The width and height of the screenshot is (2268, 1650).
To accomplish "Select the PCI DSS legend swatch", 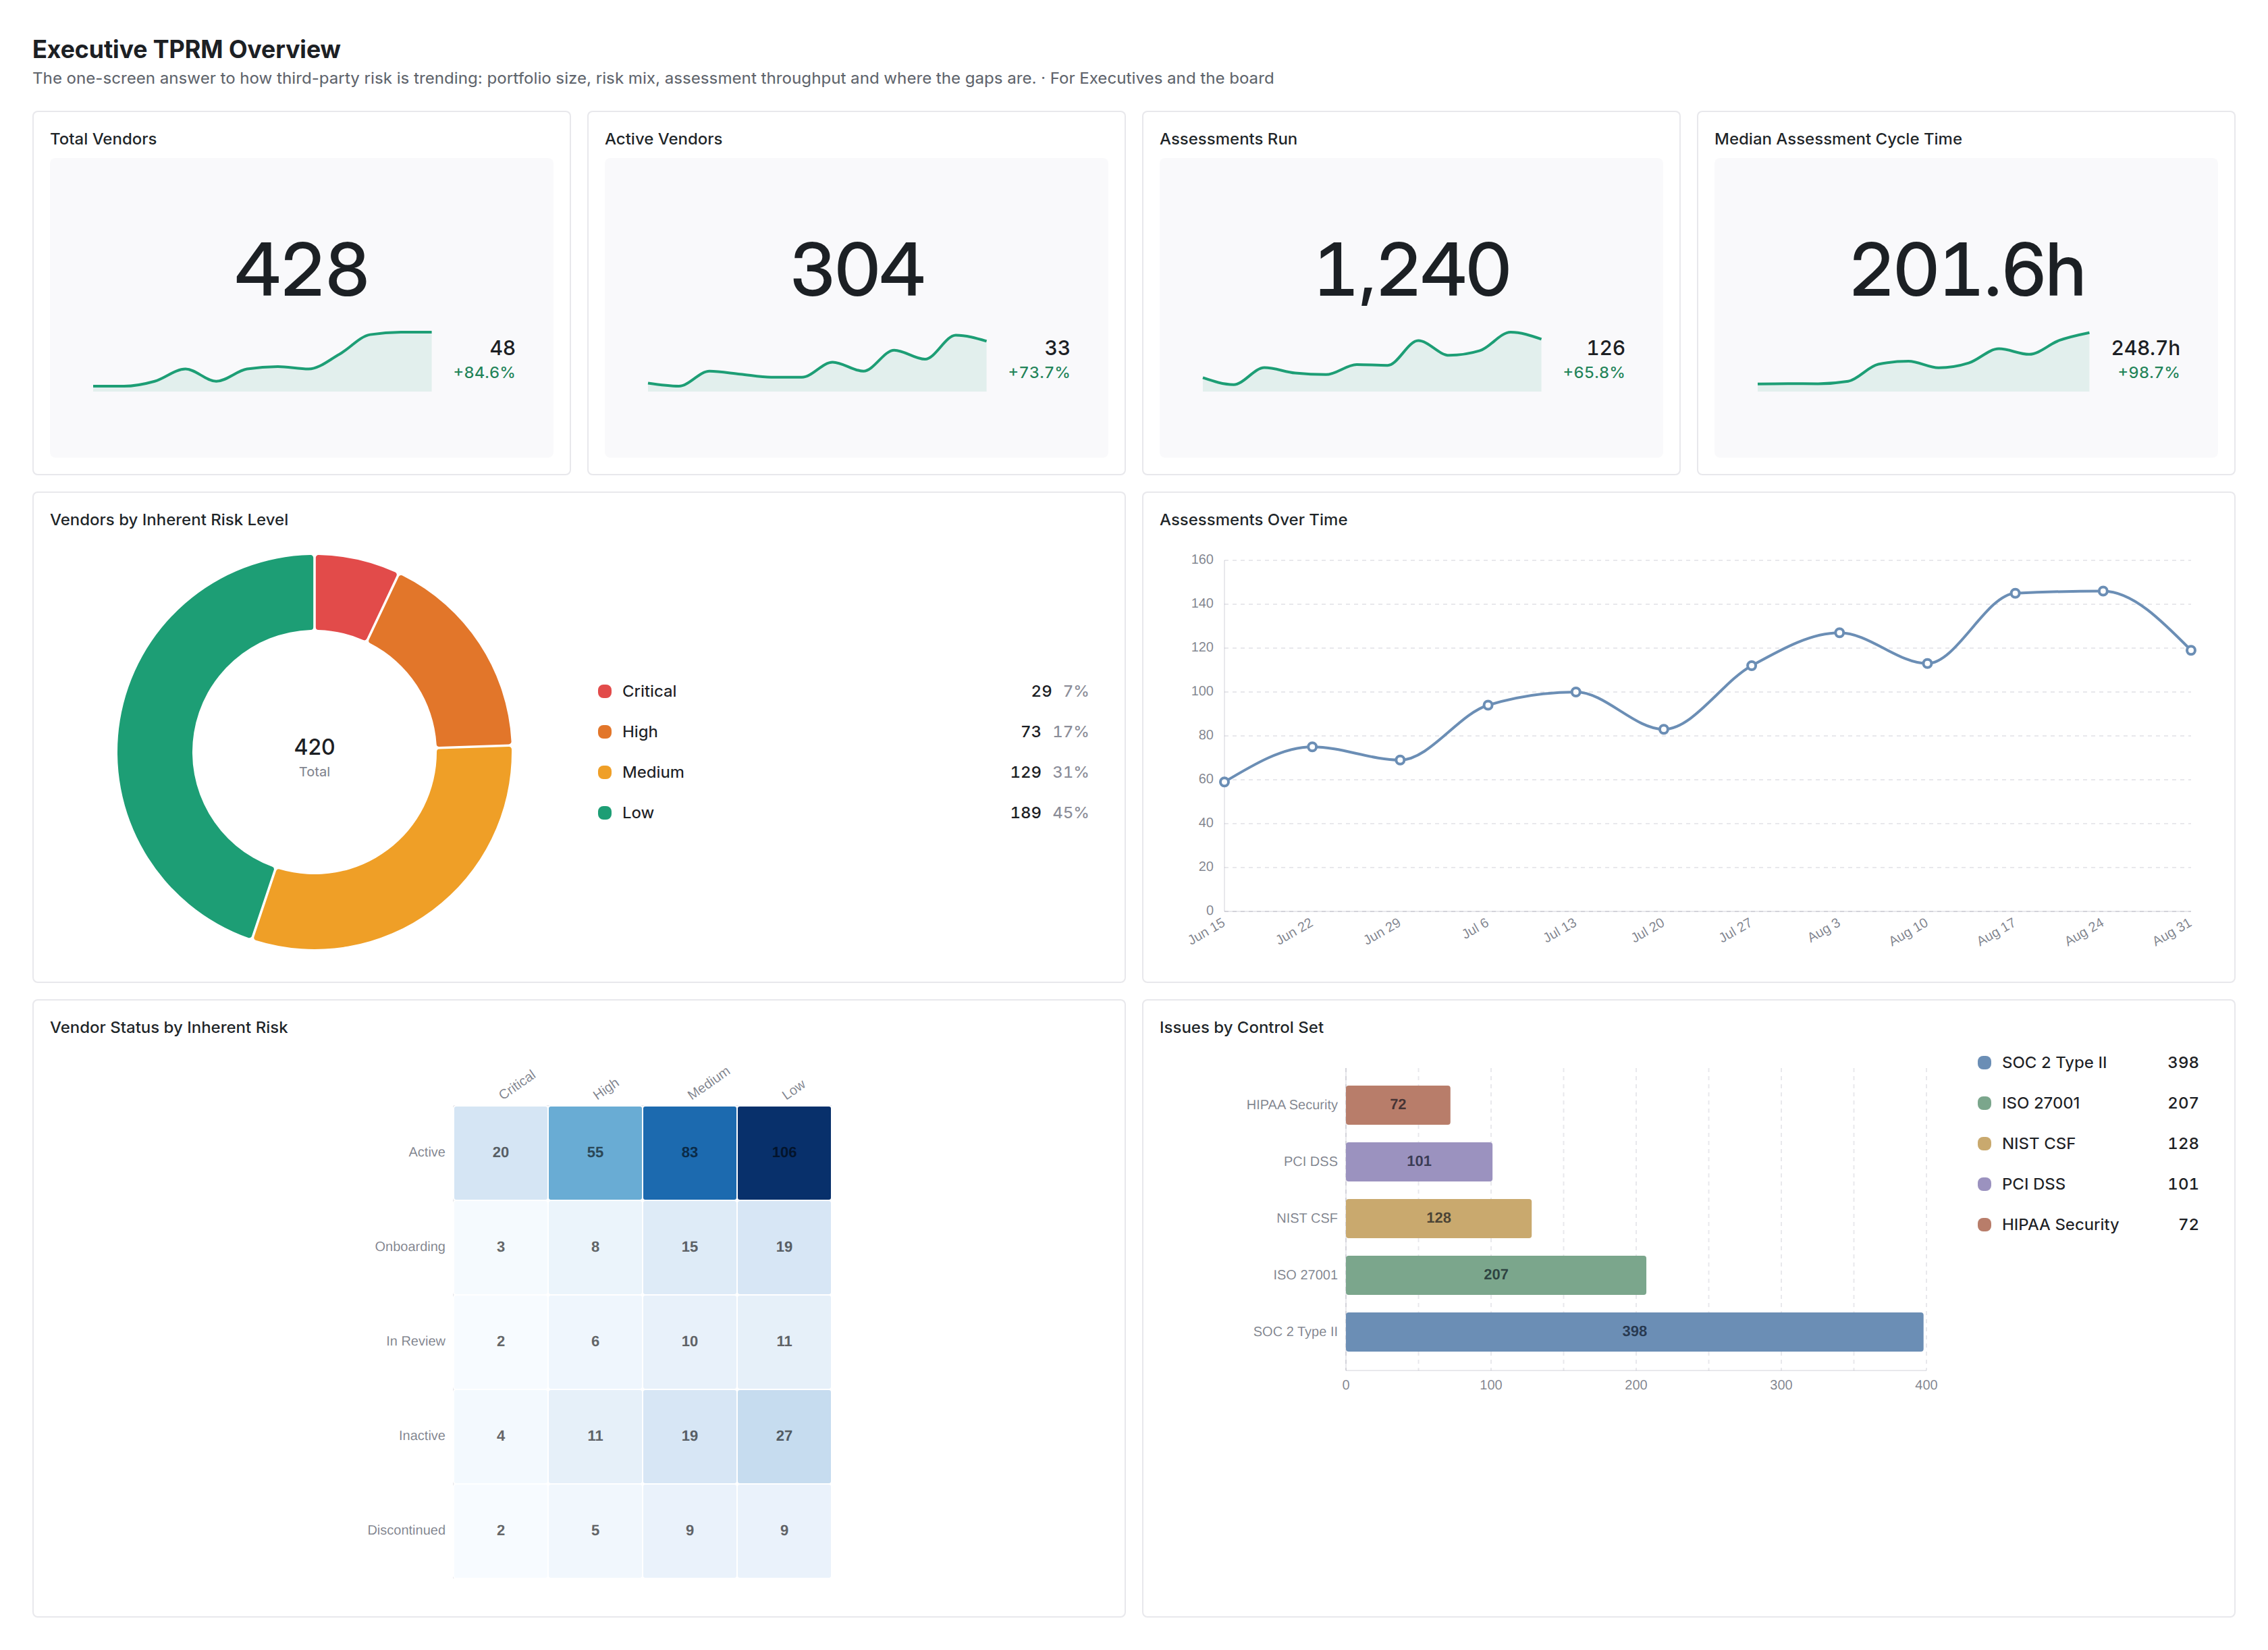I will (x=1984, y=1184).
